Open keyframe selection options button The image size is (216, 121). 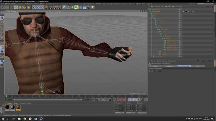coord(125,100)
